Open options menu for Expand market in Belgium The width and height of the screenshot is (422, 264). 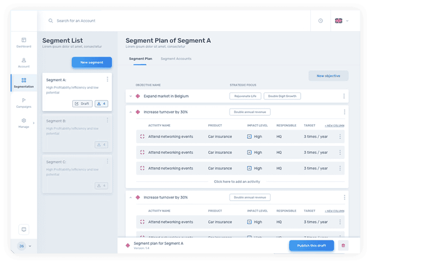pos(344,96)
